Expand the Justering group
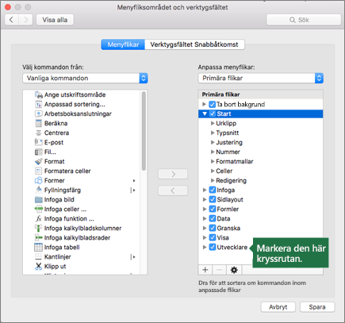The height and width of the screenshot is (323, 345). point(213,142)
